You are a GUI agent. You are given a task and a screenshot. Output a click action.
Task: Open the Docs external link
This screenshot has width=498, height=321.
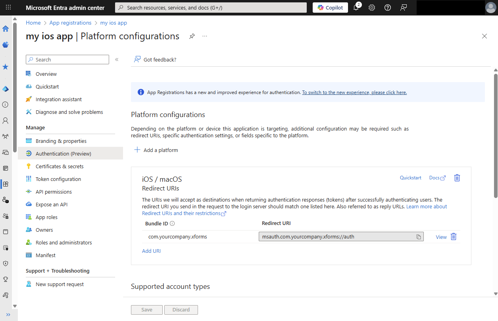(x=437, y=178)
